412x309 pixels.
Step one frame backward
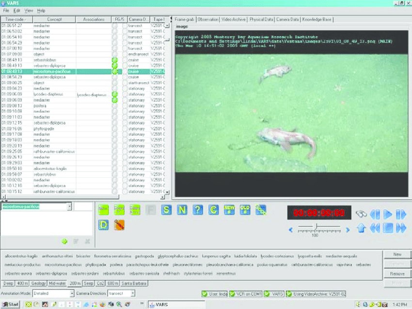click(375, 214)
